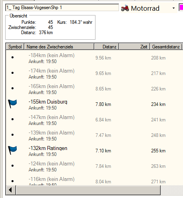
Task: Click the red motorcycle icon
Action: click(125, 8)
